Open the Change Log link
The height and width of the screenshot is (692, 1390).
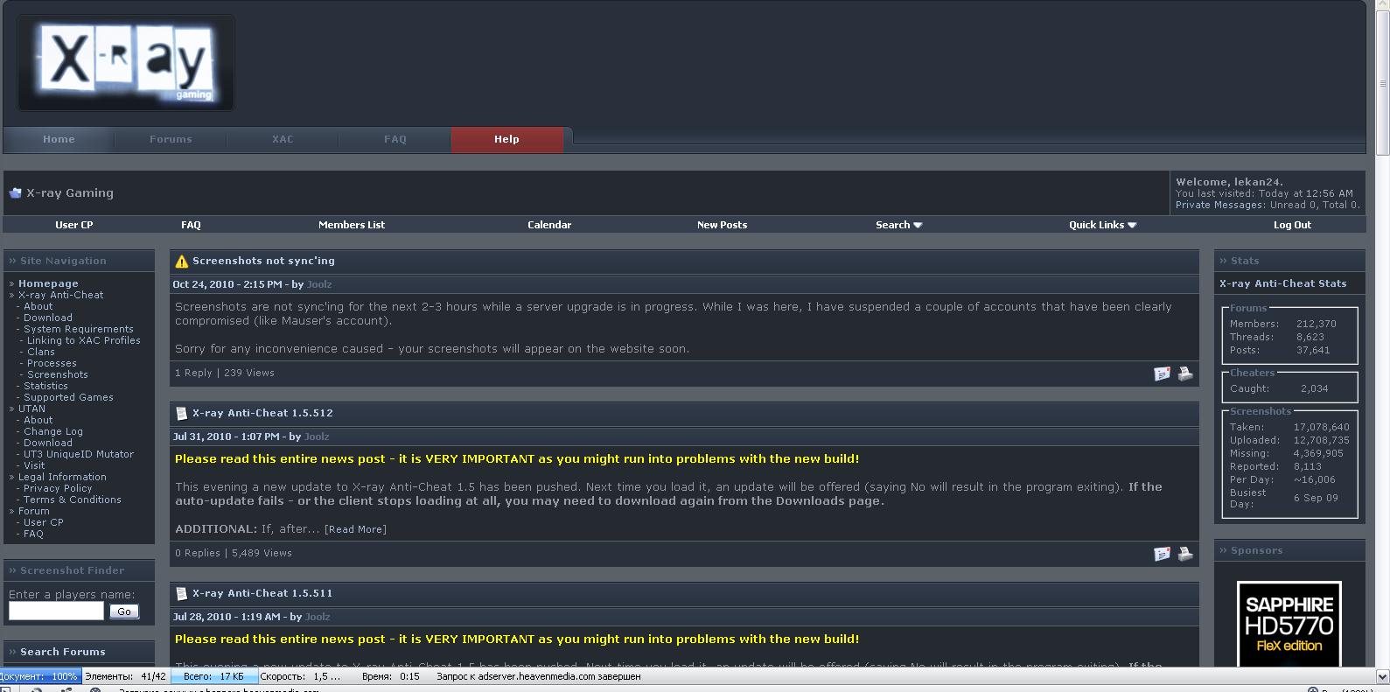point(53,431)
